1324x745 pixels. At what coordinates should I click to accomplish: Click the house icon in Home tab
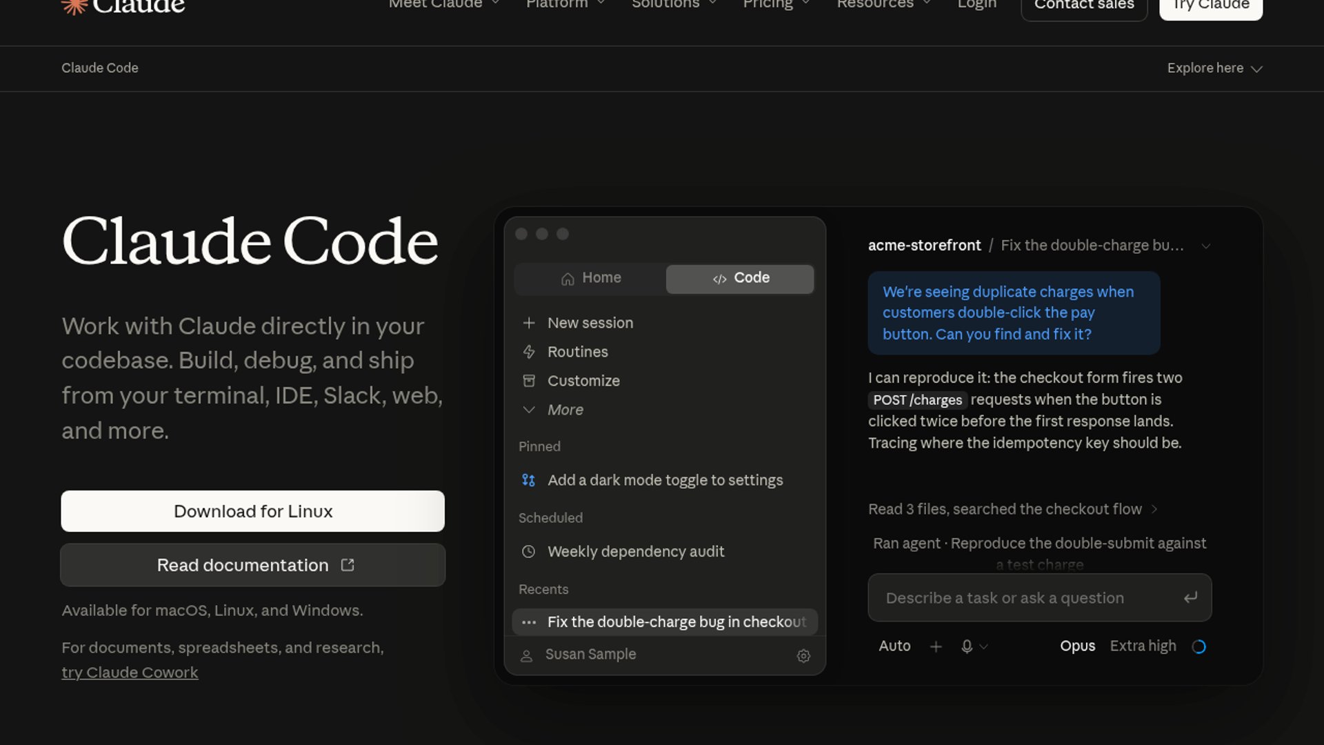point(568,279)
